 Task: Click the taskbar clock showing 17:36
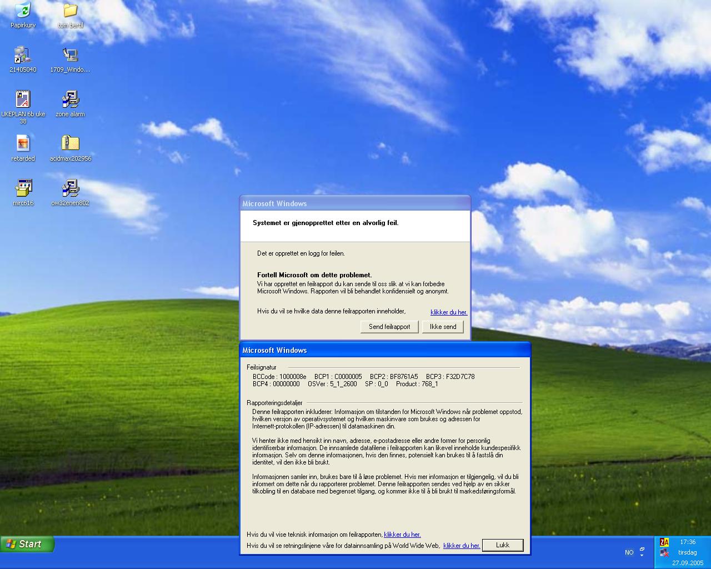pos(688,542)
